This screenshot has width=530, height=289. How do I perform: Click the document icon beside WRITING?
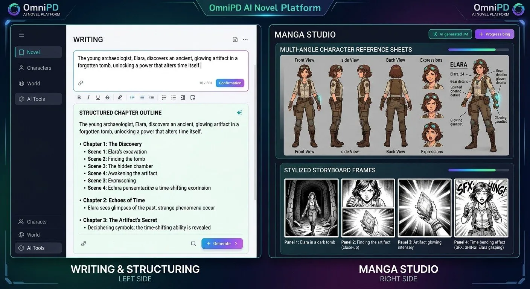pyautogui.click(x=235, y=40)
